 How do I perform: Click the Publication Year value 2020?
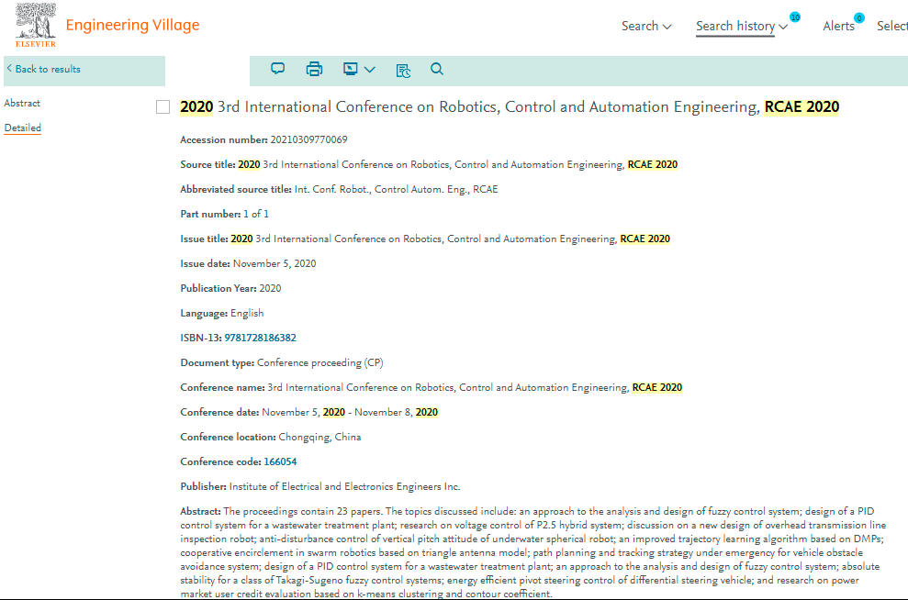tap(271, 288)
